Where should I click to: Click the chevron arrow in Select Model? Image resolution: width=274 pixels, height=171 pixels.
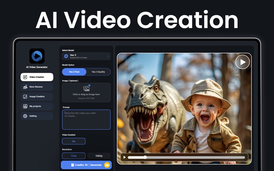(x=108, y=56)
